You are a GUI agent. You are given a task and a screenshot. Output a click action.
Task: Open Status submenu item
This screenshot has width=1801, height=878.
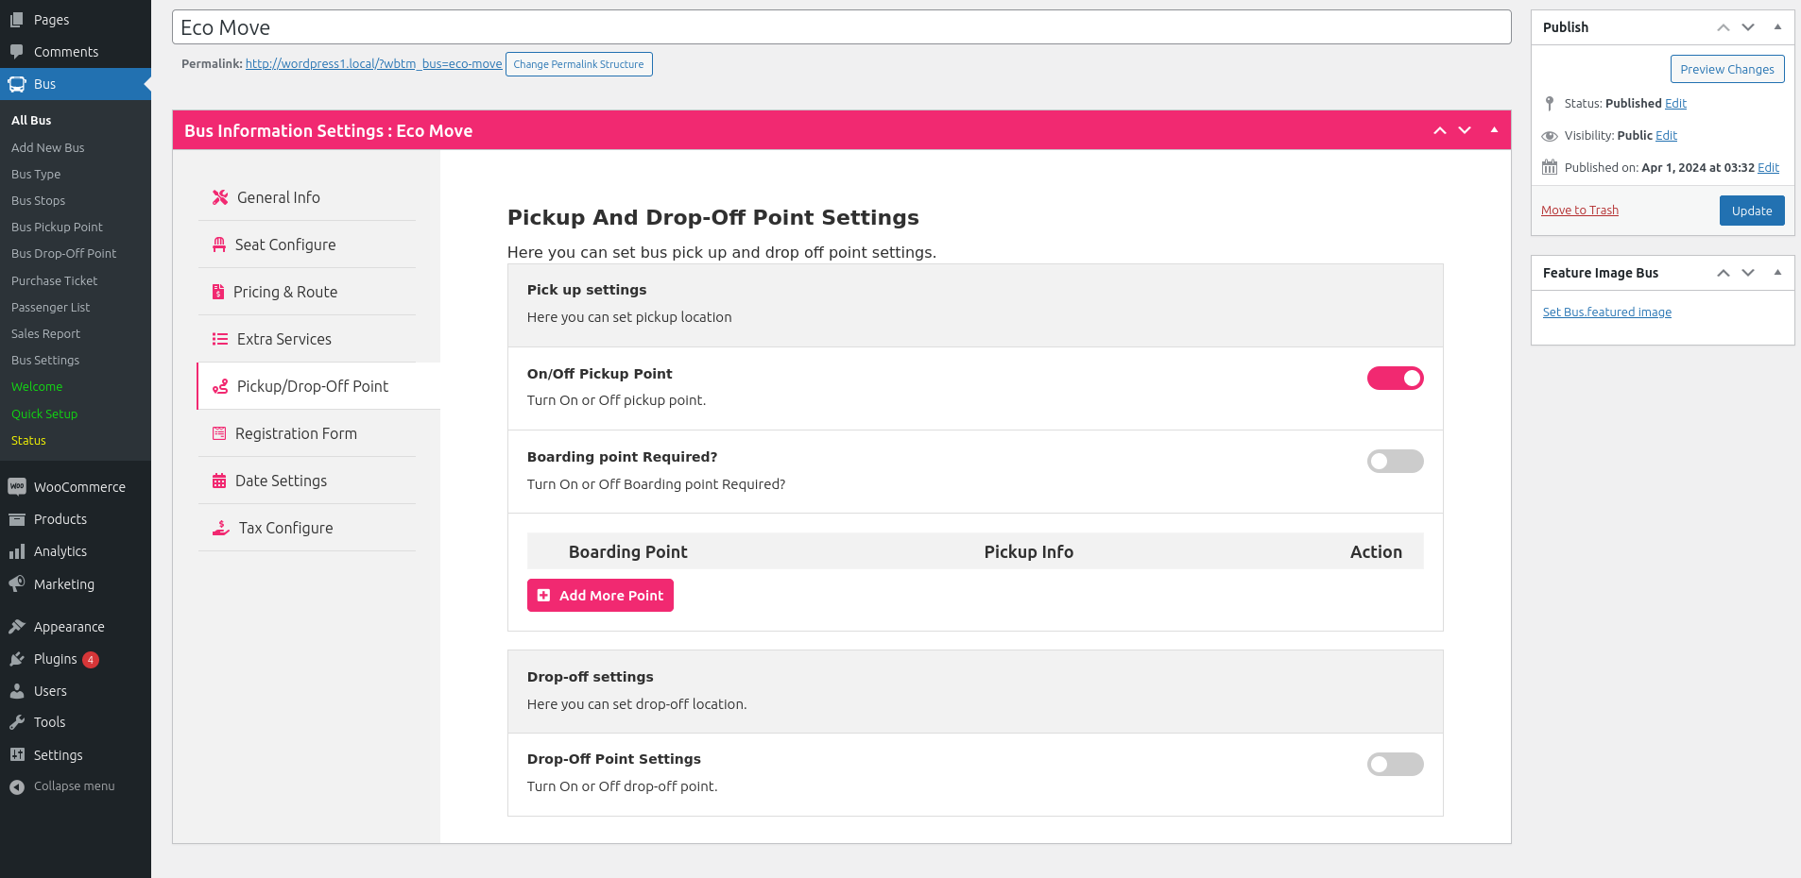tap(28, 440)
